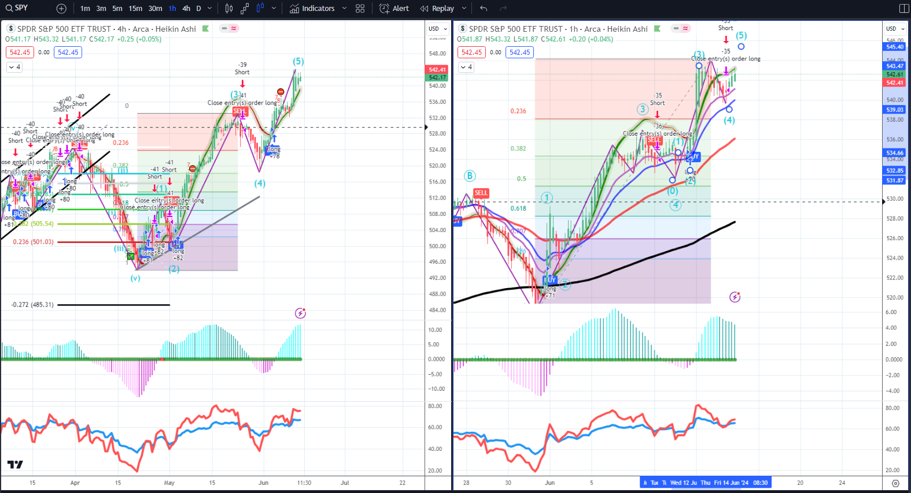Expand the dropdown arrow next to Replay

click(464, 9)
